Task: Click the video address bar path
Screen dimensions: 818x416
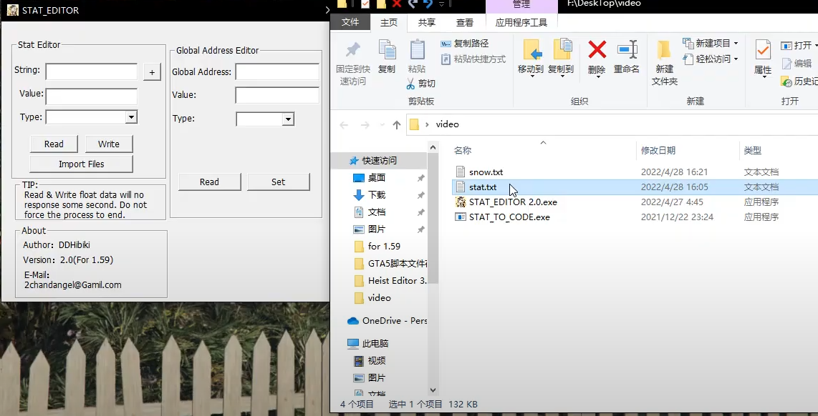Action: [x=447, y=124]
